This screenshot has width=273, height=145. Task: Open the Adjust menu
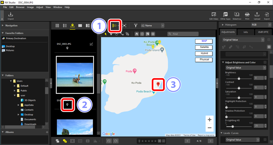(x=40, y=7)
